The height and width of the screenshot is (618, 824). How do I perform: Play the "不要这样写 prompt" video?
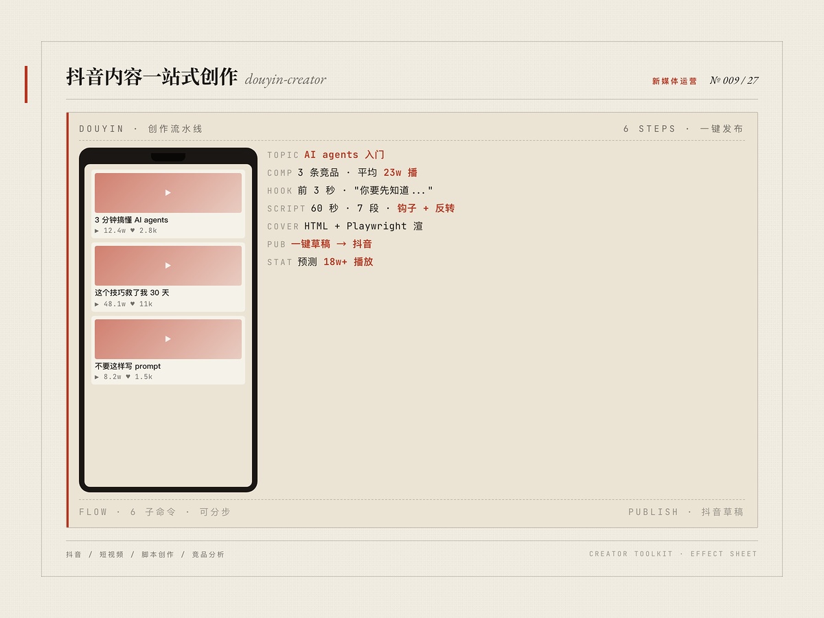click(168, 339)
